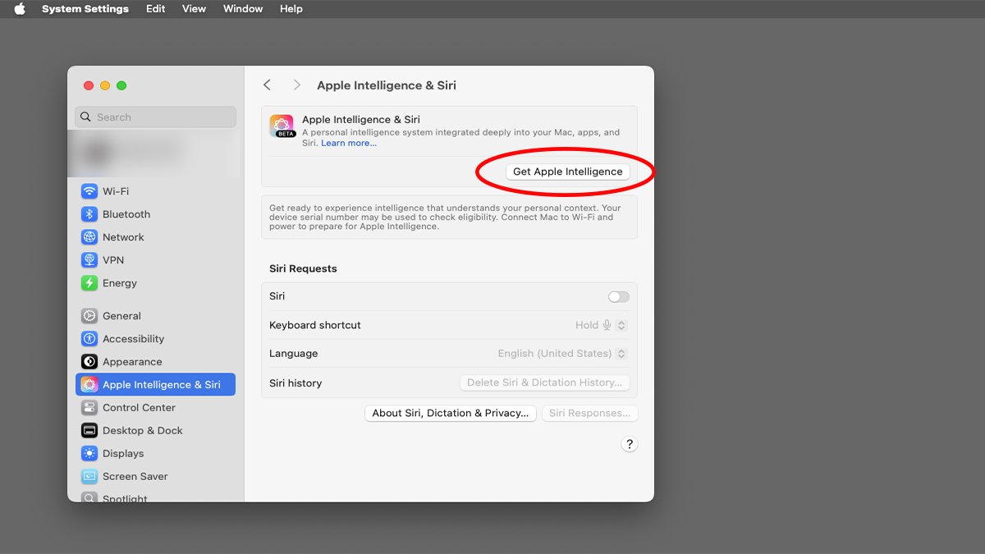Viewport: 985px width, 554px height.
Task: Click the Siri history label
Action: 295,383
